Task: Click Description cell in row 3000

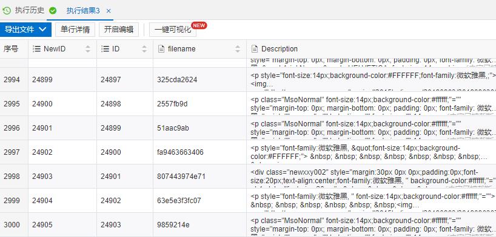Action: click(371, 224)
